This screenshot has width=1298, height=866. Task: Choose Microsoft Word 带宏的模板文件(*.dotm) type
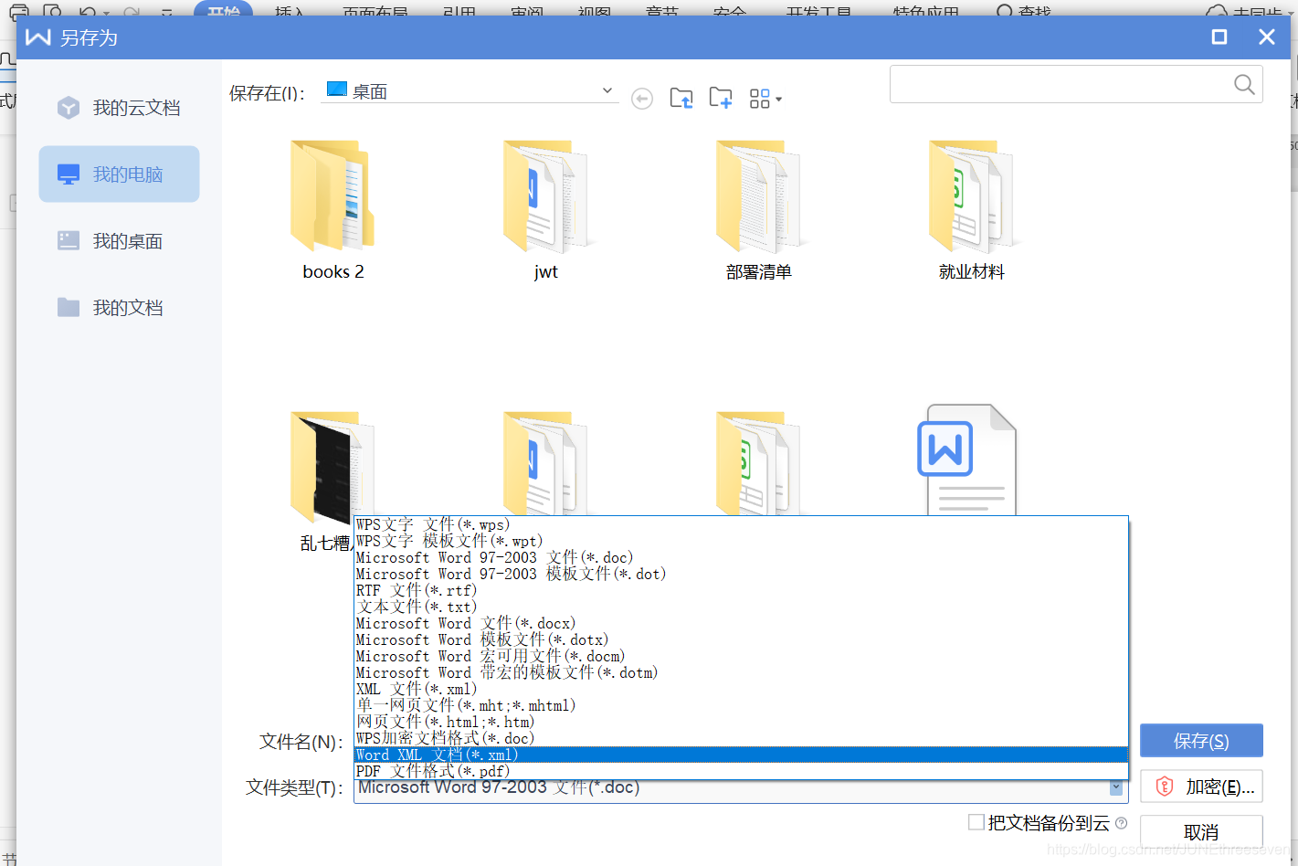[x=741, y=672]
